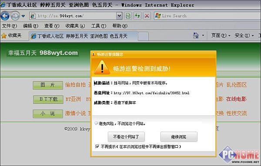Open the 安全(S) toolbar dropdown
The height and width of the screenshot is (166, 261).
click(244, 36)
